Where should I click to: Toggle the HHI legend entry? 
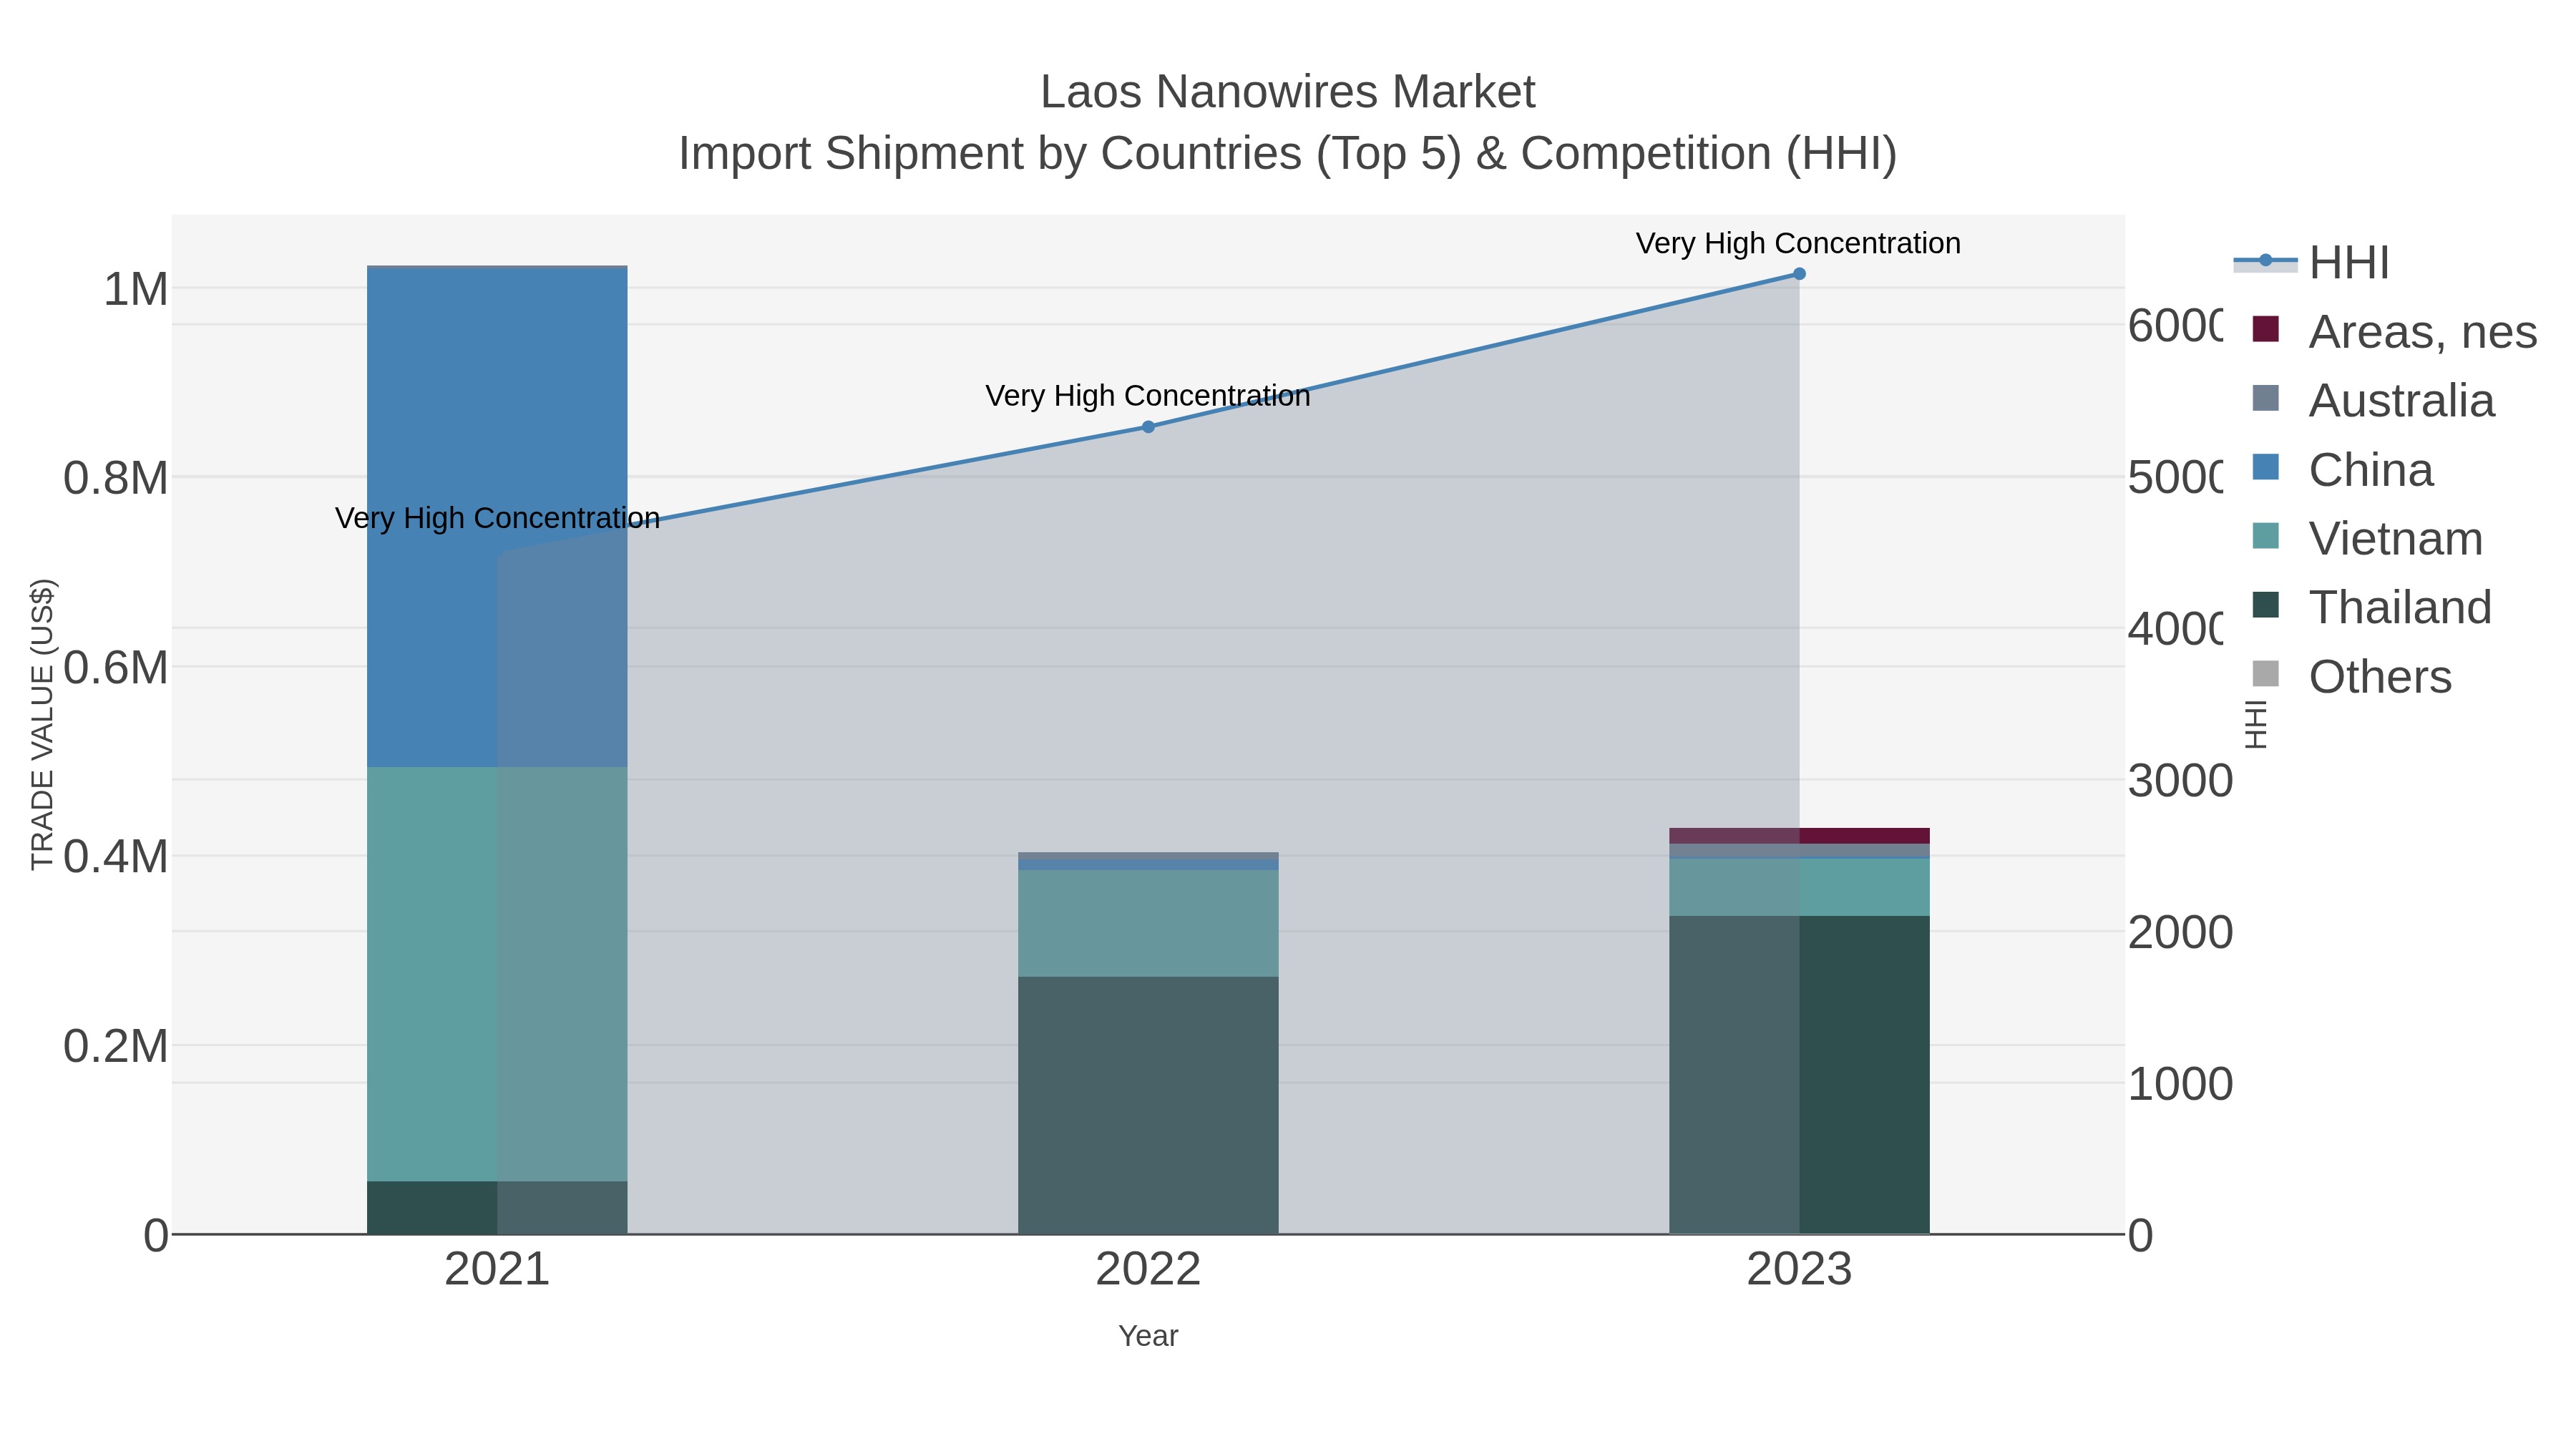[2311, 262]
